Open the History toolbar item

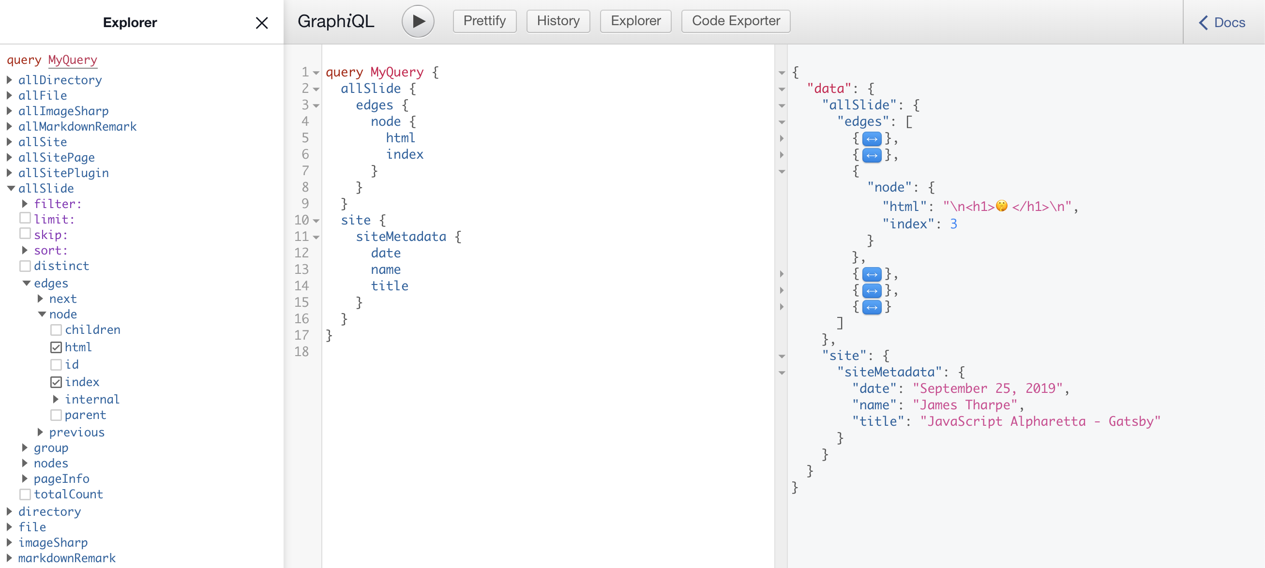tap(558, 21)
